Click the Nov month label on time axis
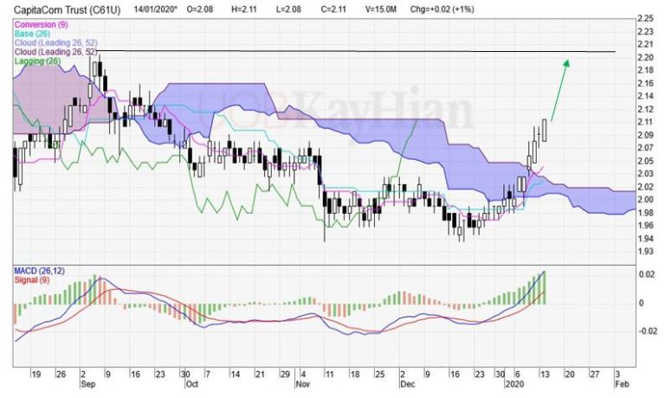 coord(303,384)
